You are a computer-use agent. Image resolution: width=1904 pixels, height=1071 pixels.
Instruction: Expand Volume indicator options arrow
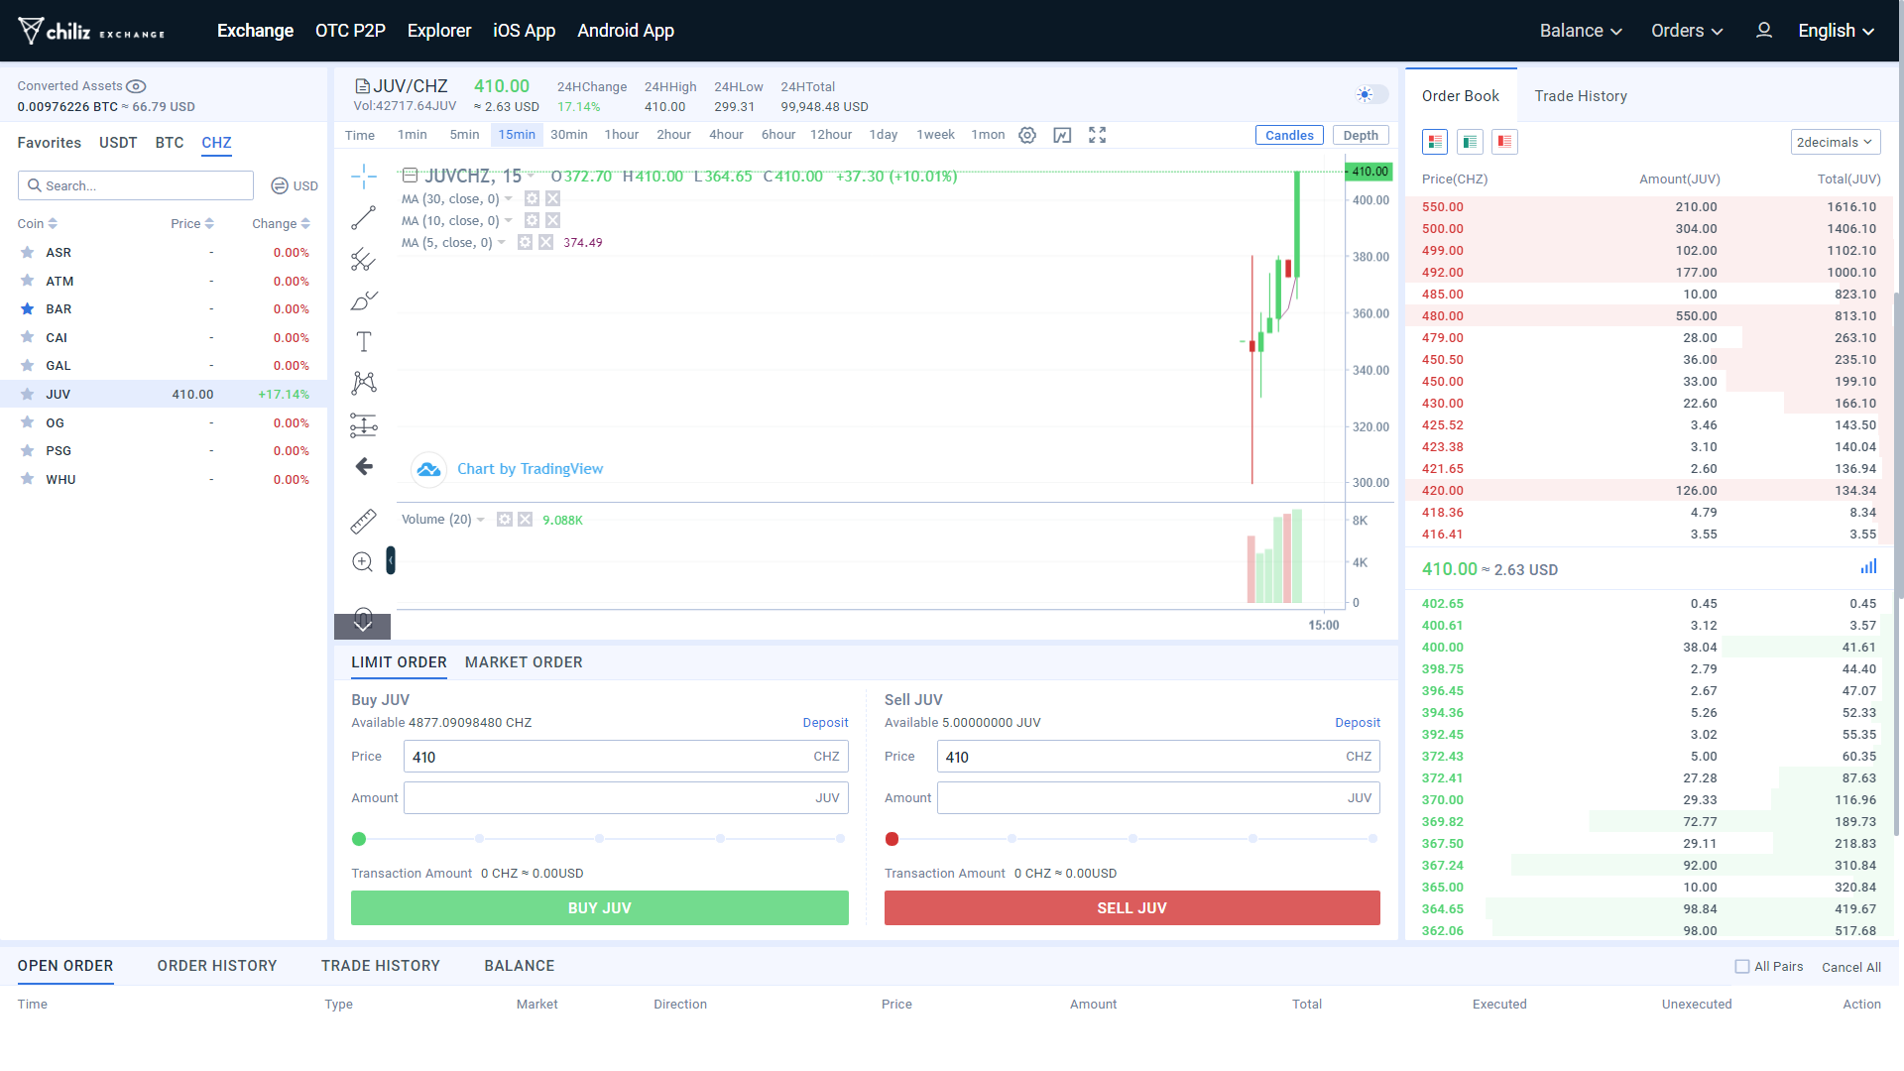(481, 520)
